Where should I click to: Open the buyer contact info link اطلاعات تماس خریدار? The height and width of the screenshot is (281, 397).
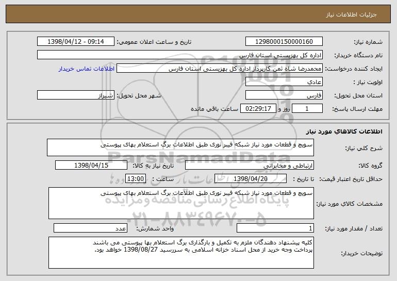(87, 69)
